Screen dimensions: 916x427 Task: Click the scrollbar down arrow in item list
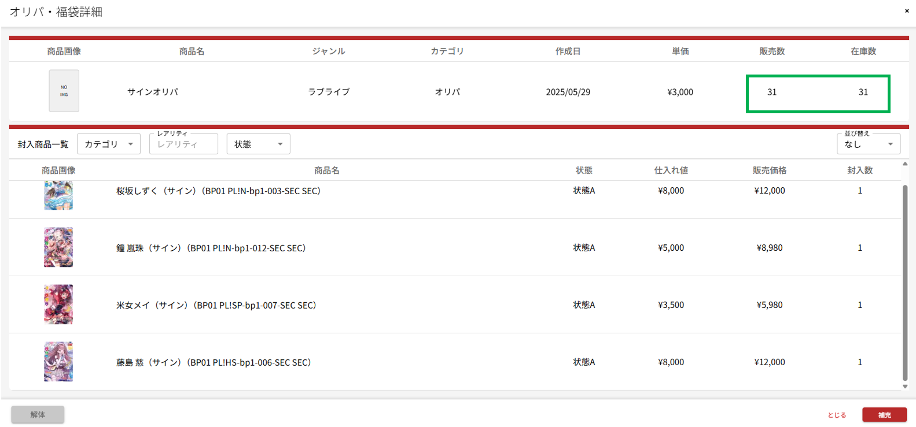click(x=905, y=387)
